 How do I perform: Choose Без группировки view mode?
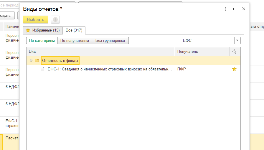point(110,41)
